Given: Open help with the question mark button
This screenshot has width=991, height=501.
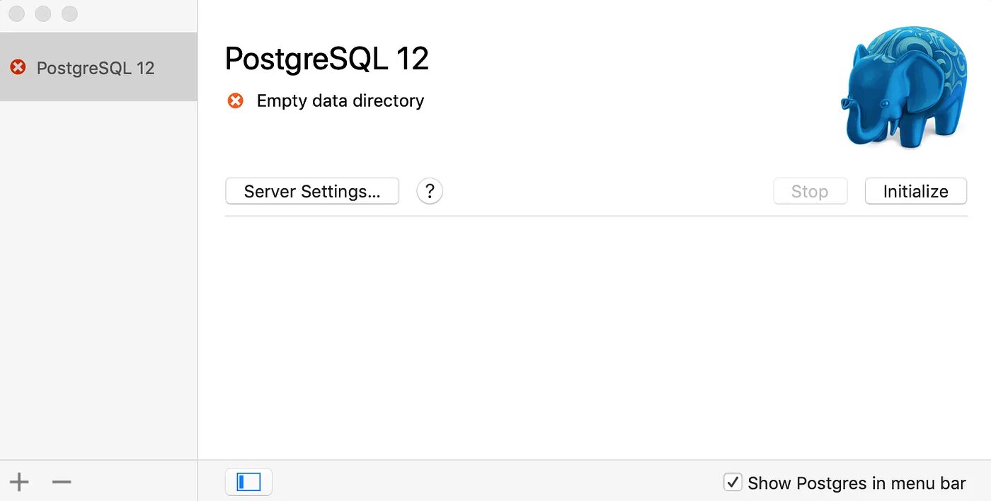Looking at the screenshot, I should click(430, 191).
